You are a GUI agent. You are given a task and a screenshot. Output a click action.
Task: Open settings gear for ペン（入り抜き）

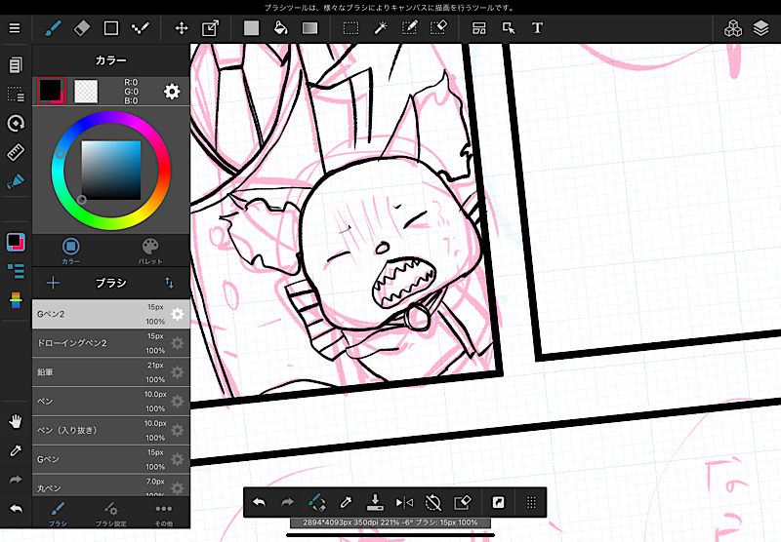coord(177,430)
